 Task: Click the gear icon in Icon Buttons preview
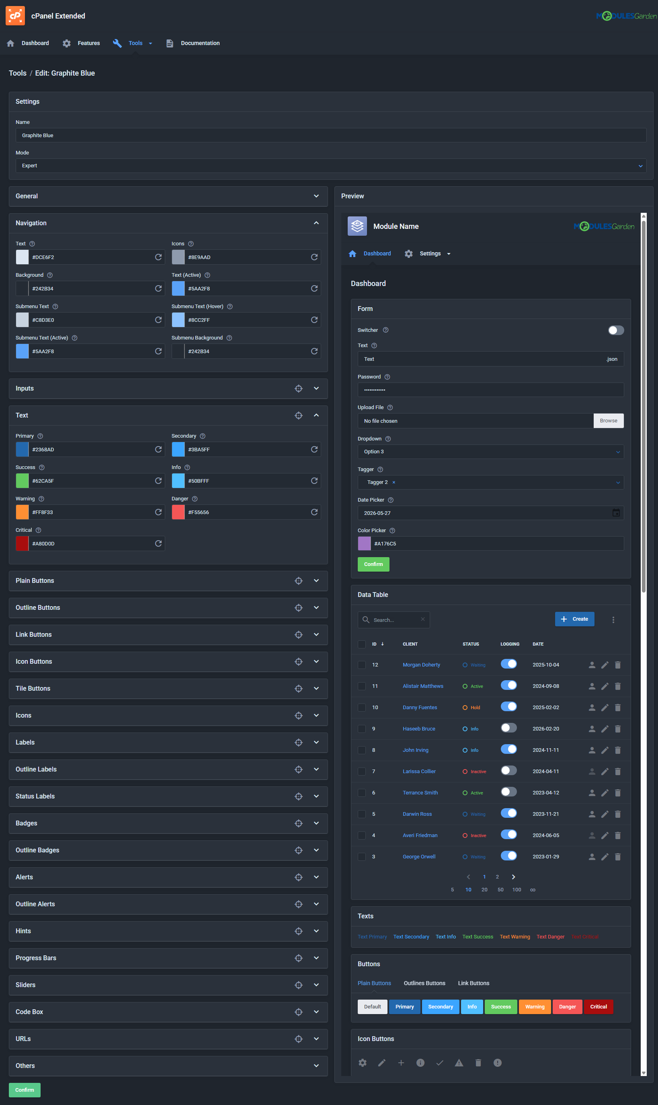[x=363, y=1063]
